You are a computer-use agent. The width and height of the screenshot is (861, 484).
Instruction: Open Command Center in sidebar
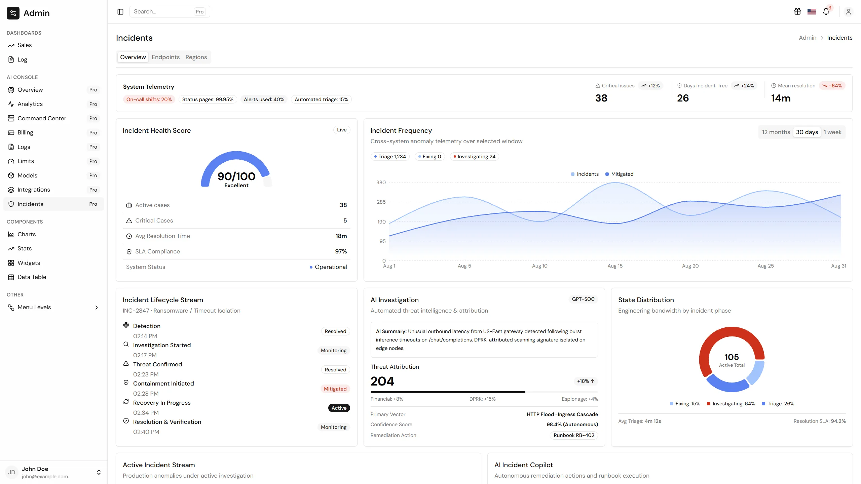[53, 118]
